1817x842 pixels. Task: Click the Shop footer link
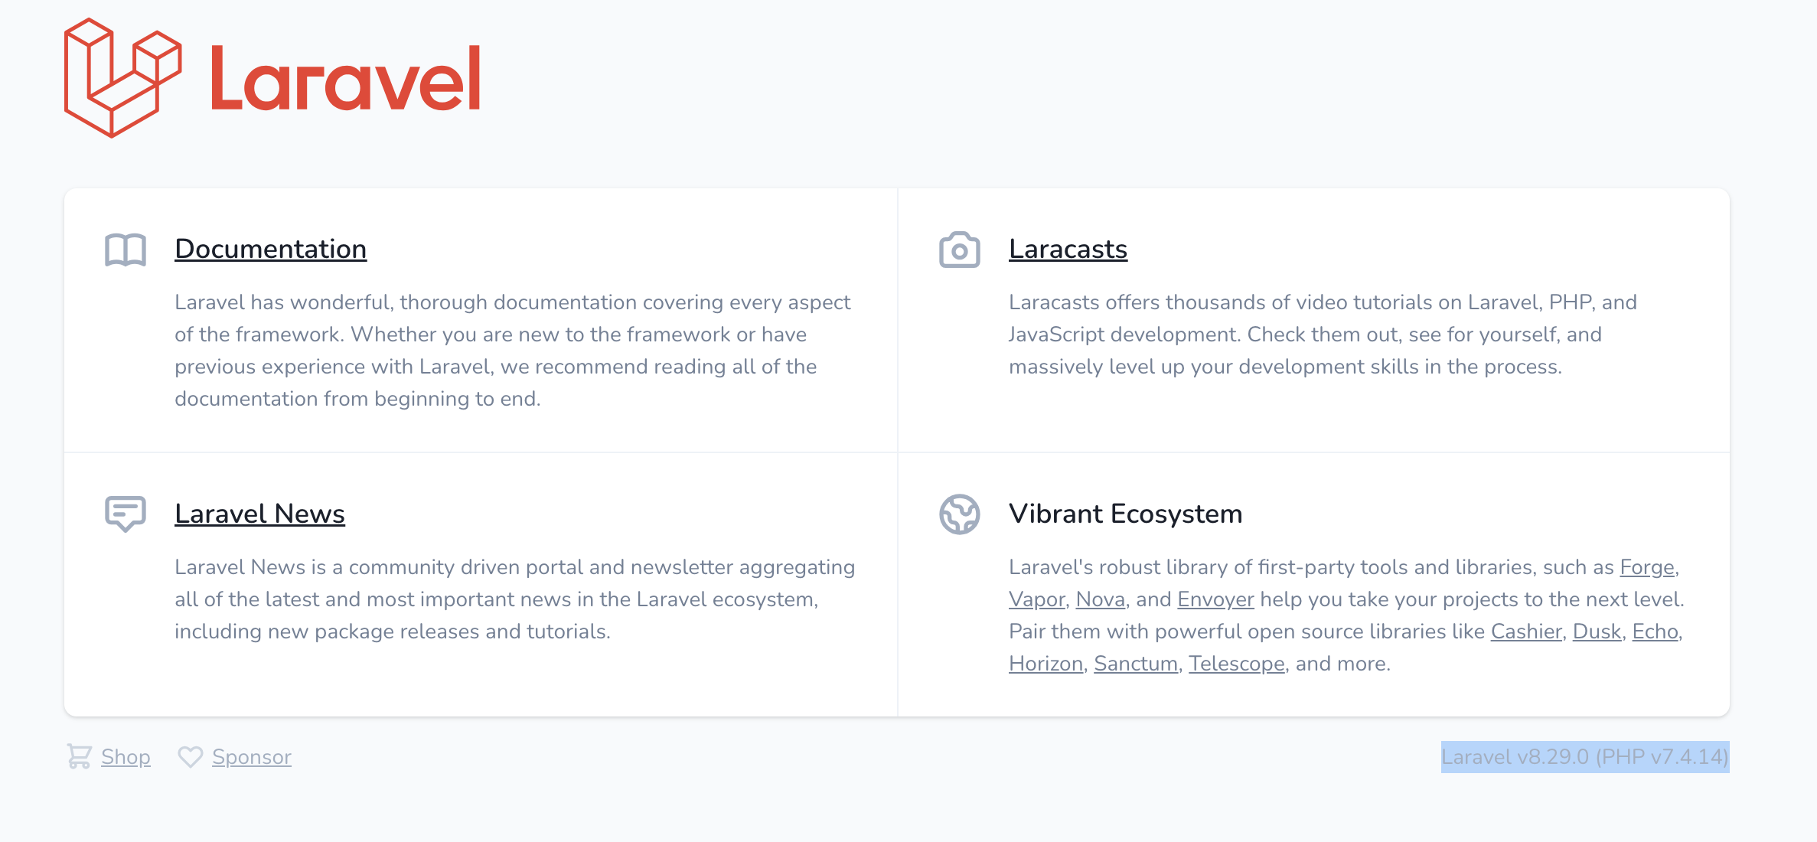click(126, 757)
